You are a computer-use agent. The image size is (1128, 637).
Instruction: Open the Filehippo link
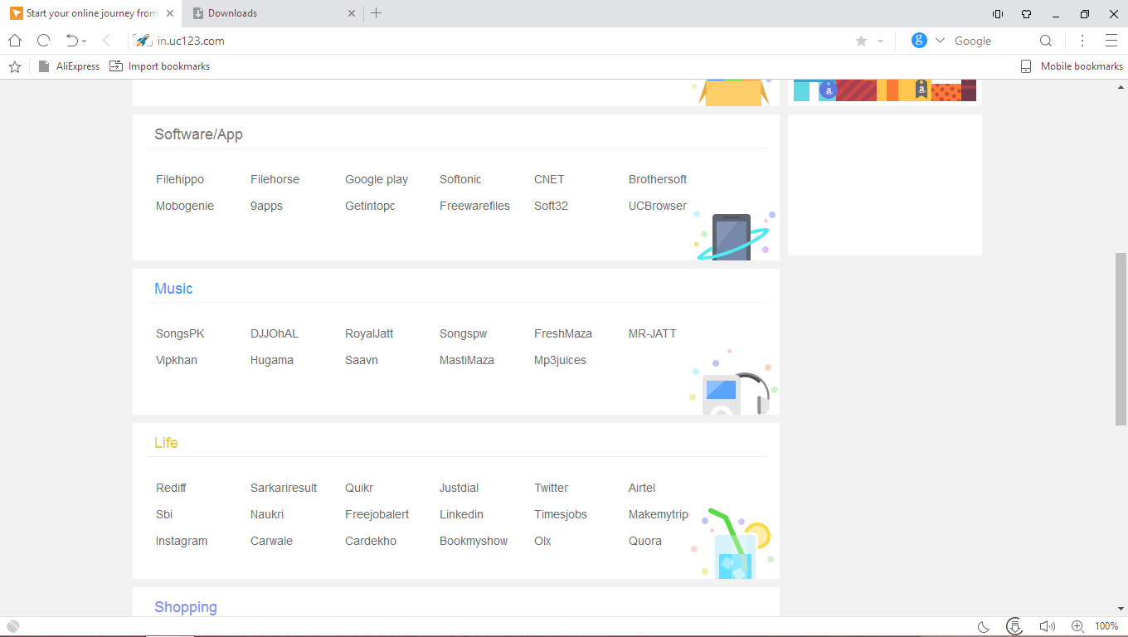pyautogui.click(x=180, y=179)
